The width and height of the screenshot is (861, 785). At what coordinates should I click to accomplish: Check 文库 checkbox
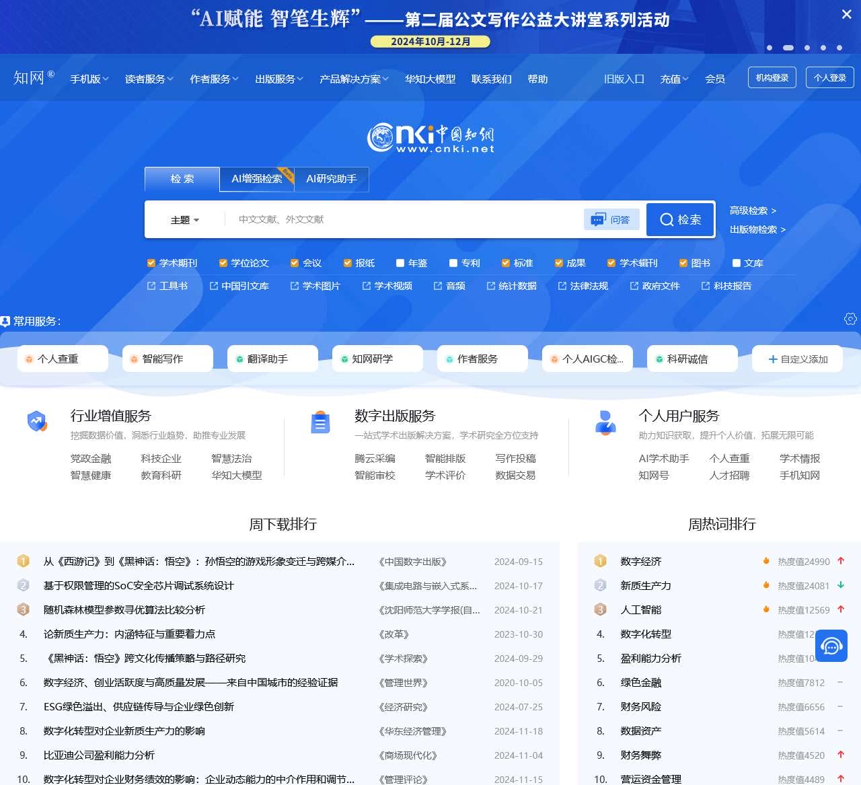point(737,263)
